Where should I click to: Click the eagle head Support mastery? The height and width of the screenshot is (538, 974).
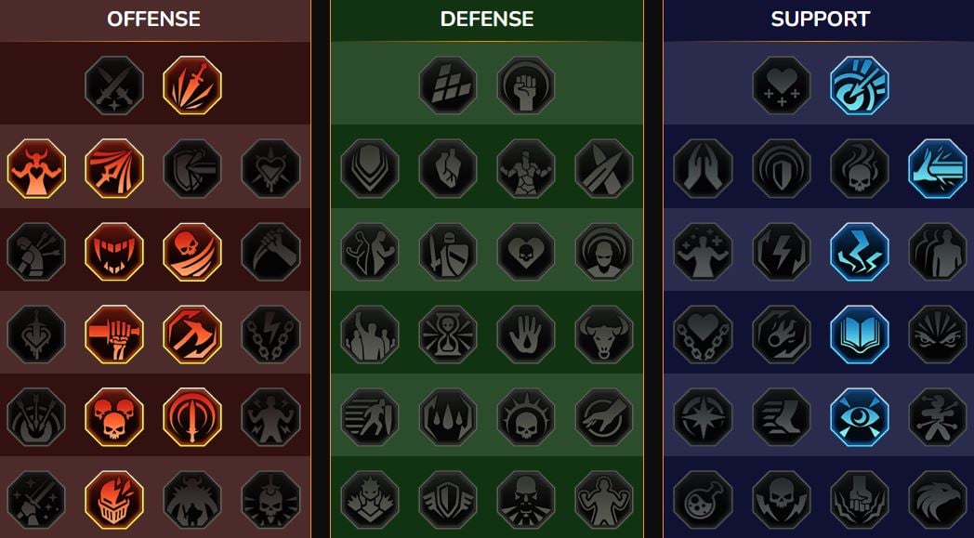[x=938, y=500]
